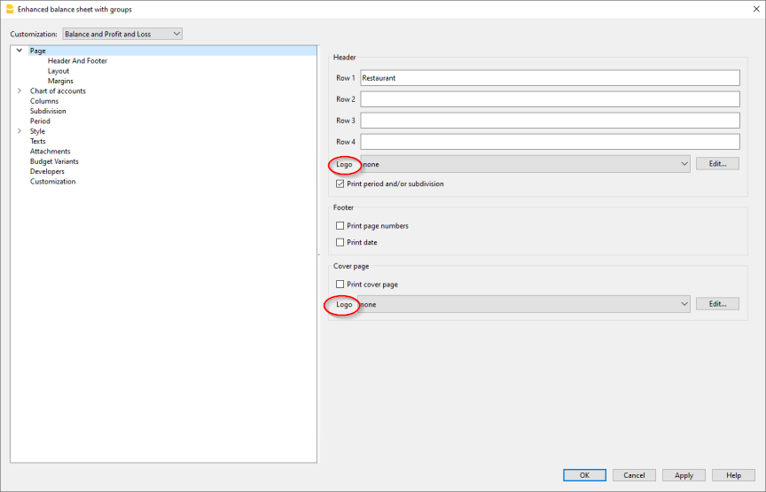Uncheck Print period and/or subdivision
Image resolution: width=766 pixels, height=492 pixels.
pyautogui.click(x=340, y=184)
